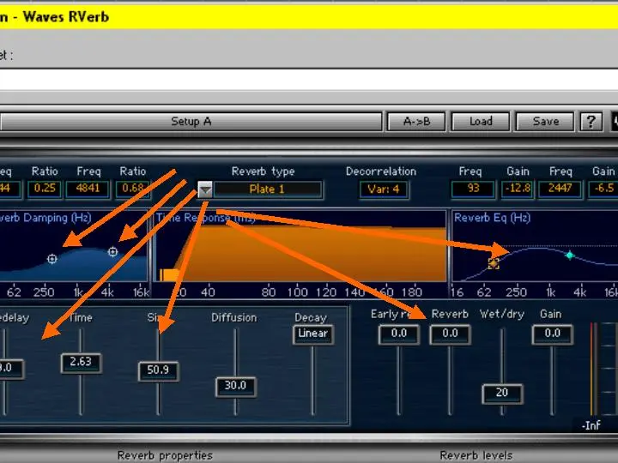Click the Save button
The height and width of the screenshot is (463, 618).
[x=545, y=122]
